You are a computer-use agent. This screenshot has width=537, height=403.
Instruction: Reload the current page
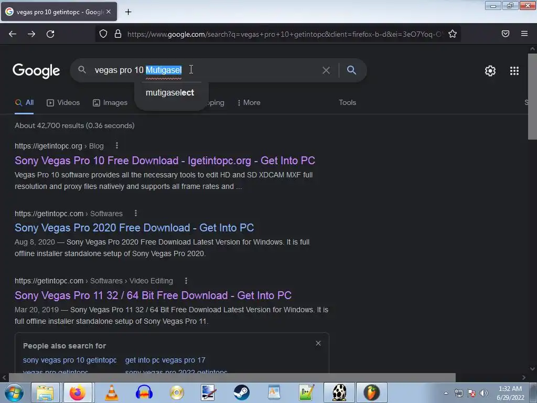50,34
